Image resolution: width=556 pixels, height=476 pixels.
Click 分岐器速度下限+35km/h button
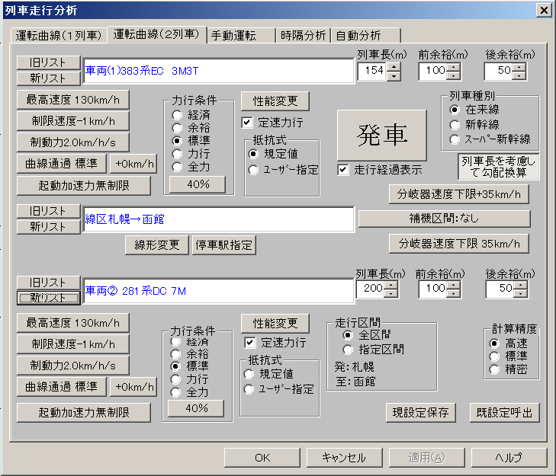click(459, 193)
